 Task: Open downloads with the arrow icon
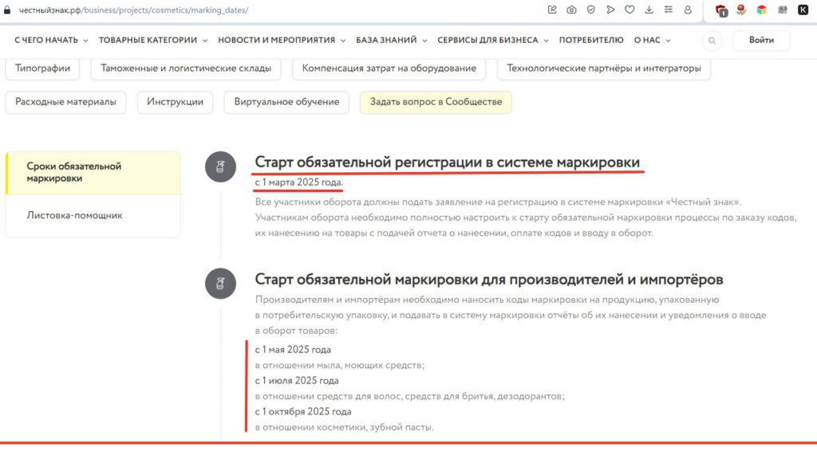[x=648, y=10]
